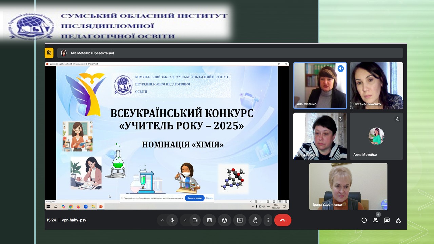Click the 'Скрыть' link
This screenshot has height=244, width=434.
tap(210, 198)
